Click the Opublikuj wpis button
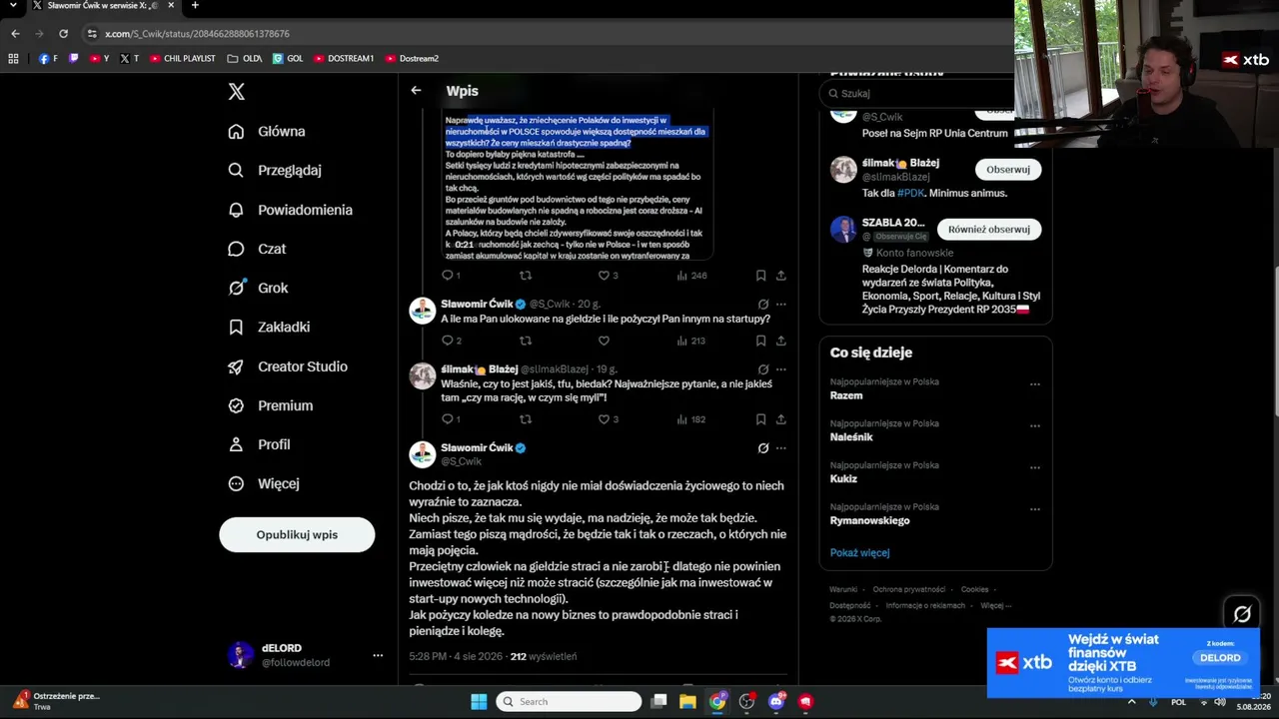The image size is (1279, 719). (297, 534)
